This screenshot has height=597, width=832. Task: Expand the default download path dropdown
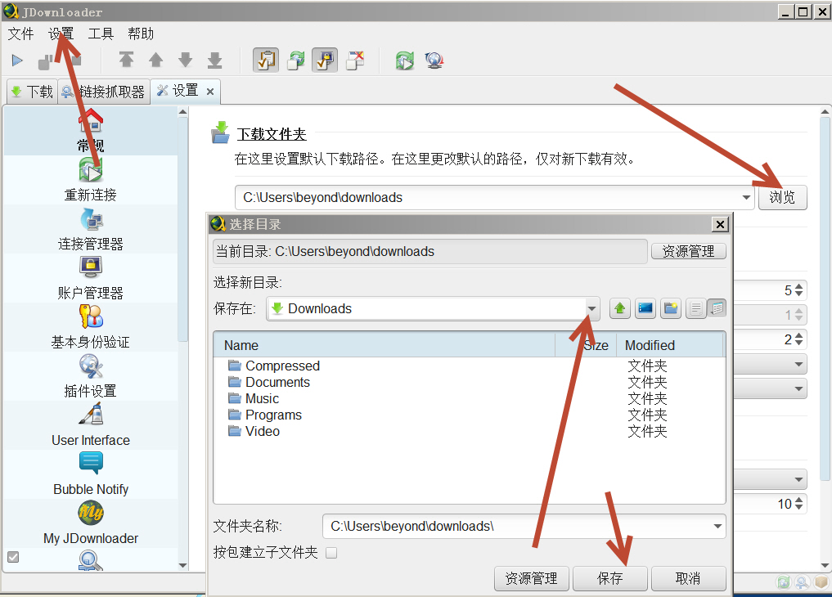pos(746,198)
